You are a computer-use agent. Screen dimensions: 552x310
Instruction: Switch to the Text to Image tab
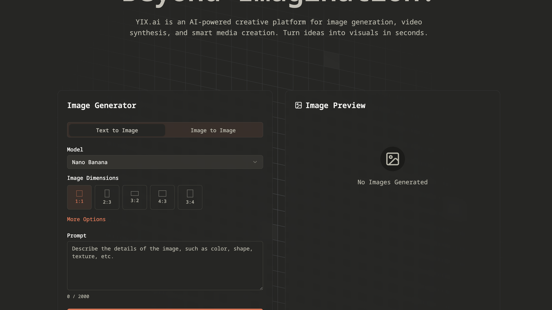[x=117, y=130]
